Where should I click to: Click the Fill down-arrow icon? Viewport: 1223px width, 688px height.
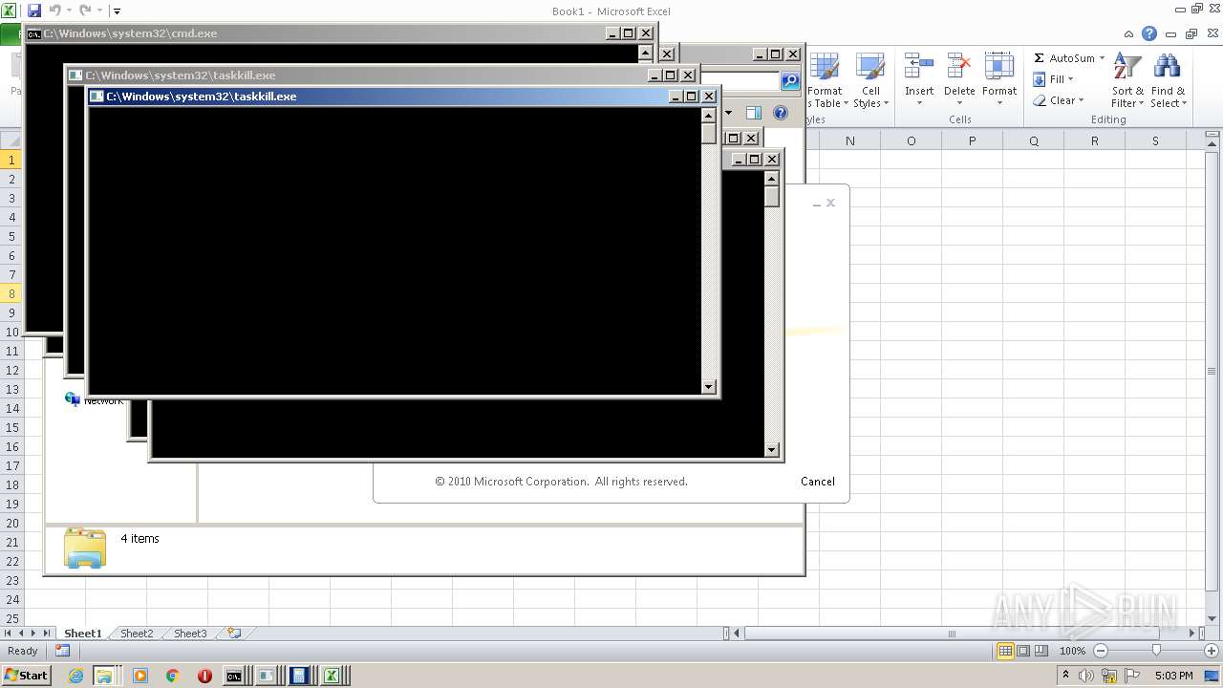point(1040,79)
